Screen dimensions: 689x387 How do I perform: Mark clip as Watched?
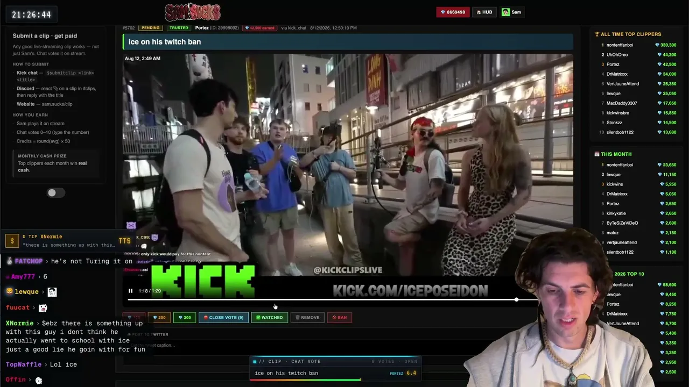[269, 318]
